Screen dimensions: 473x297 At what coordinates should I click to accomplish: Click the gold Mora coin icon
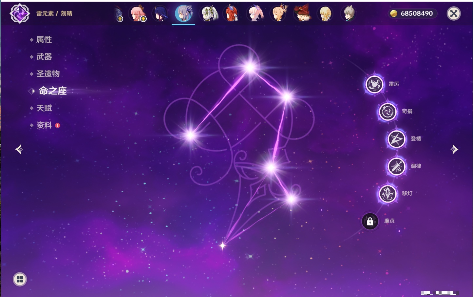[394, 13]
